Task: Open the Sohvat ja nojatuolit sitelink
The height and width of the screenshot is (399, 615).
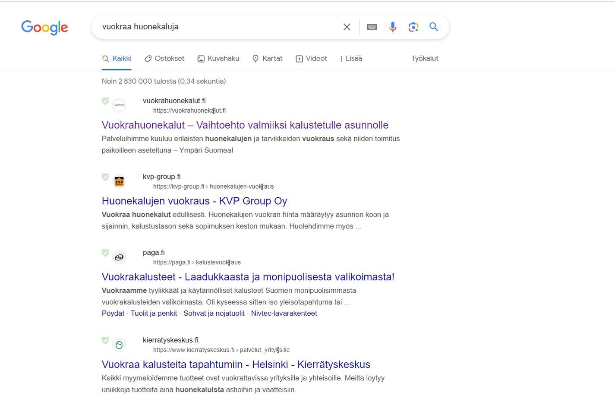Action: point(214,313)
